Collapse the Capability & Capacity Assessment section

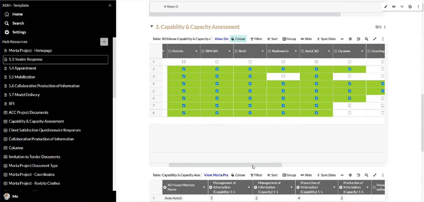tap(152, 27)
